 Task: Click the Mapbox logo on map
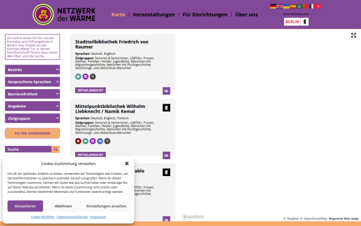193,217
